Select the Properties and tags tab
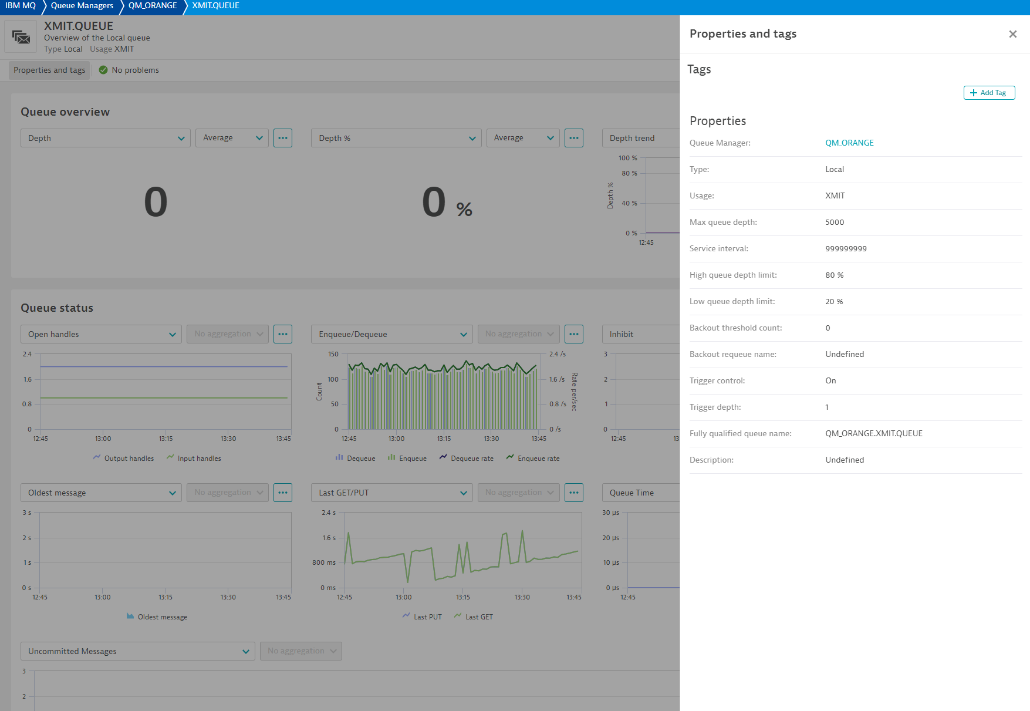This screenshot has width=1030, height=711. 49,70
